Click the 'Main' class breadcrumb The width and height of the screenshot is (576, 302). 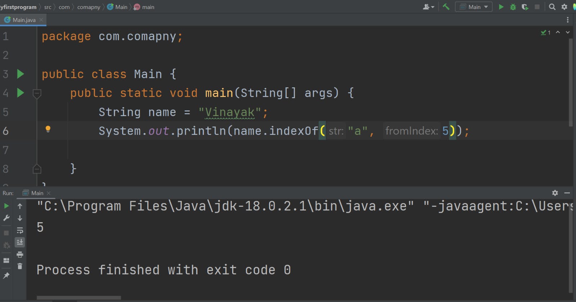pos(117,7)
